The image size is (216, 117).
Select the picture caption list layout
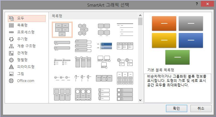point(104,29)
